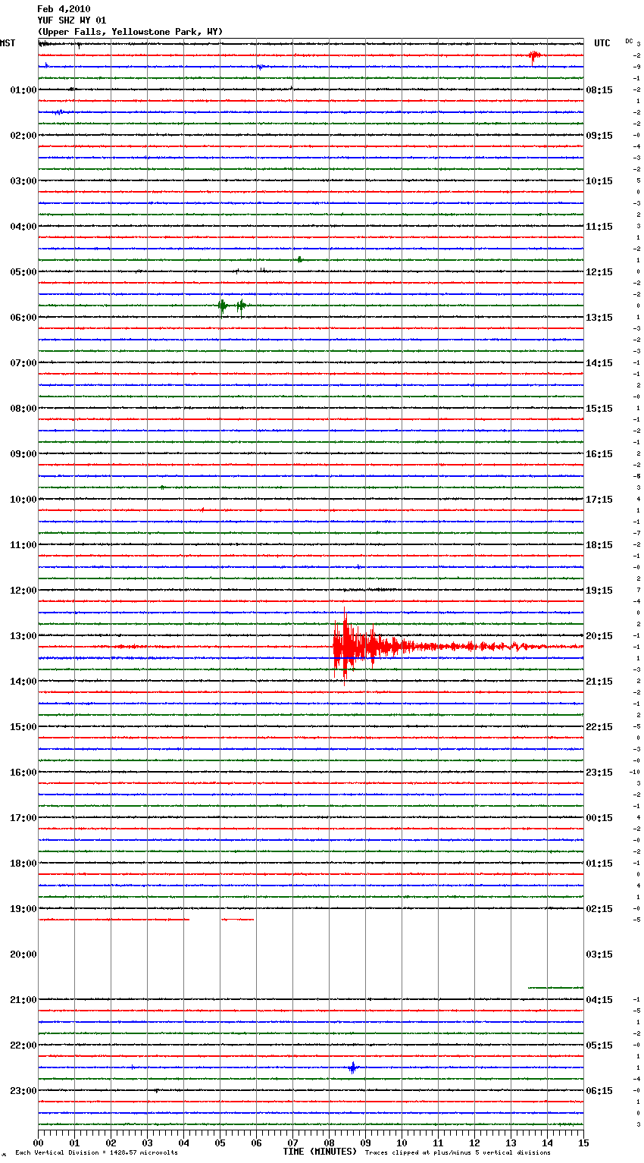The height and width of the screenshot is (1163, 644).
Task: Click the '08' minute tick label on x-axis
Action: click(x=329, y=1143)
